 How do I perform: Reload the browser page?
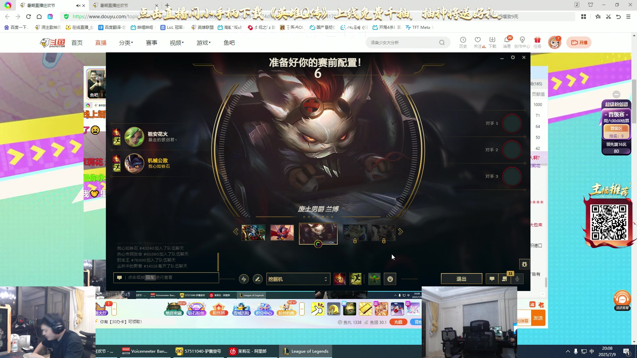[29, 17]
